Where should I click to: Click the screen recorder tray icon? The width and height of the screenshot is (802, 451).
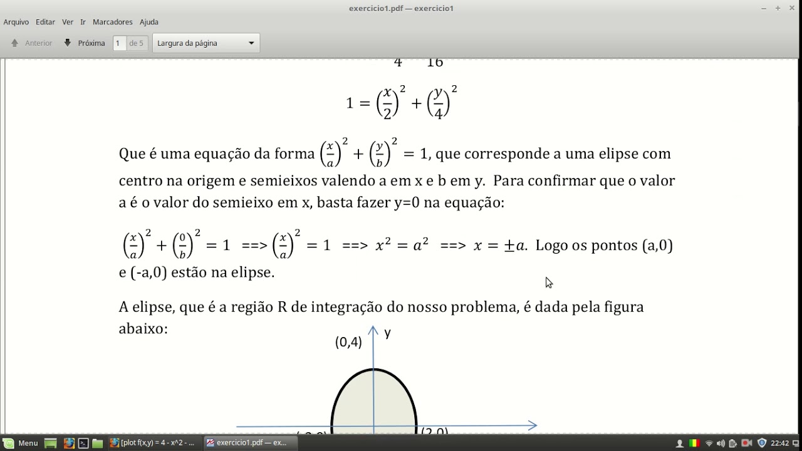pos(747,443)
